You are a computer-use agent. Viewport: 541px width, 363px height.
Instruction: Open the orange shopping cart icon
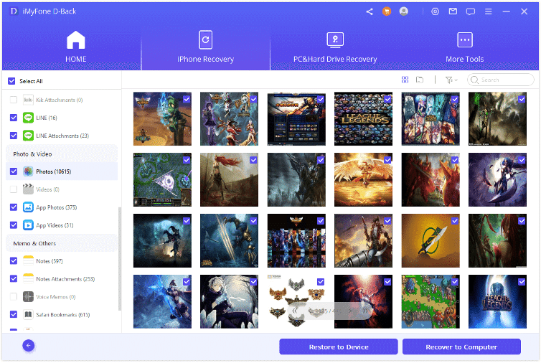pyautogui.click(x=387, y=11)
